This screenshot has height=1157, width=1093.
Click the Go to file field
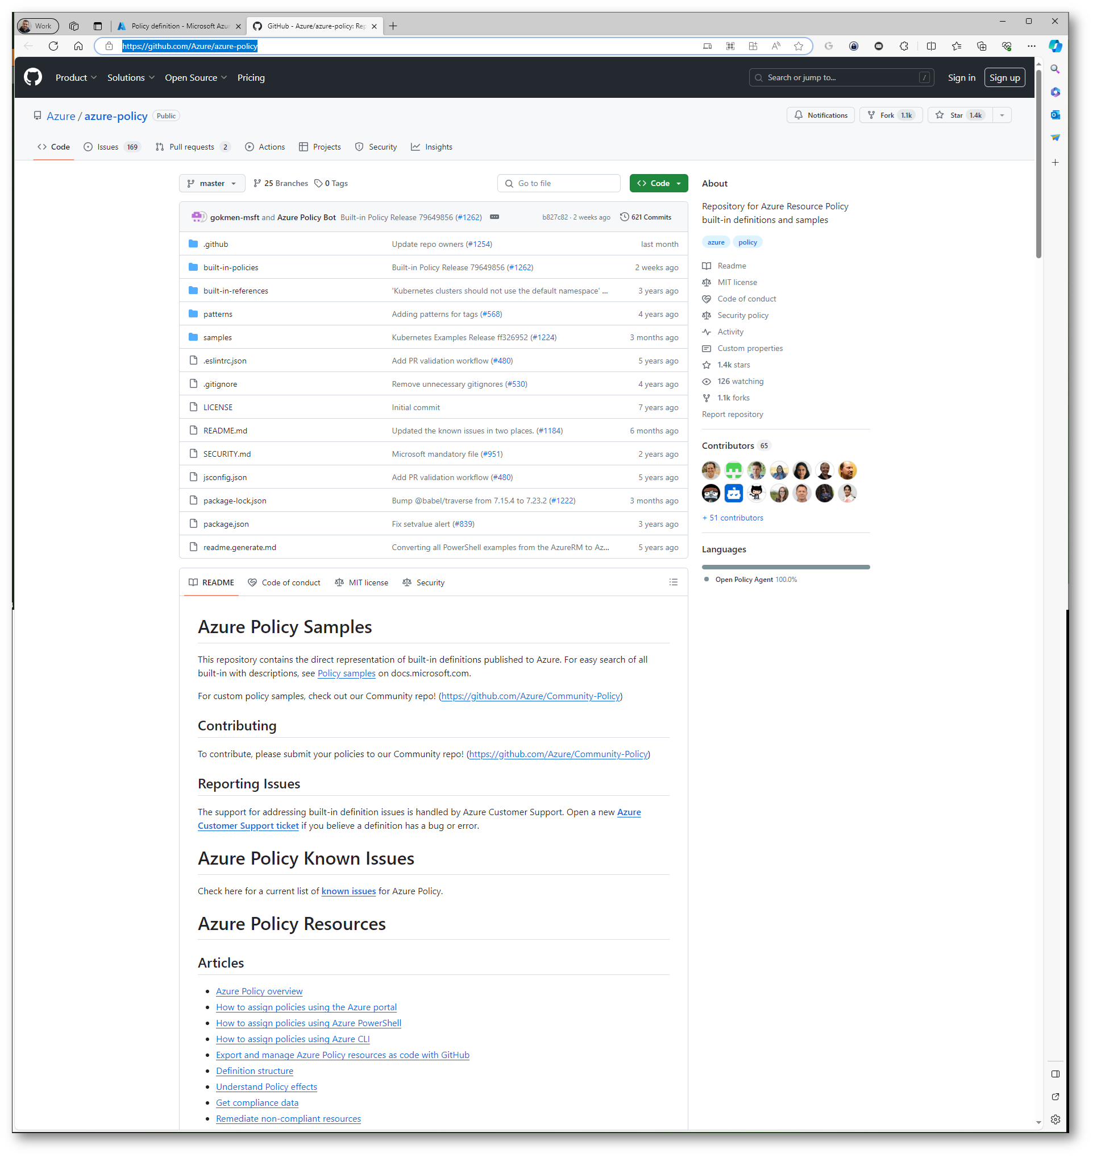click(x=558, y=183)
